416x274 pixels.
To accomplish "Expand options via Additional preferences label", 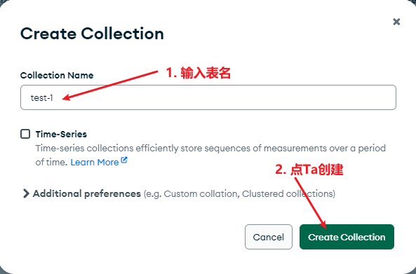I will click(x=87, y=193).
